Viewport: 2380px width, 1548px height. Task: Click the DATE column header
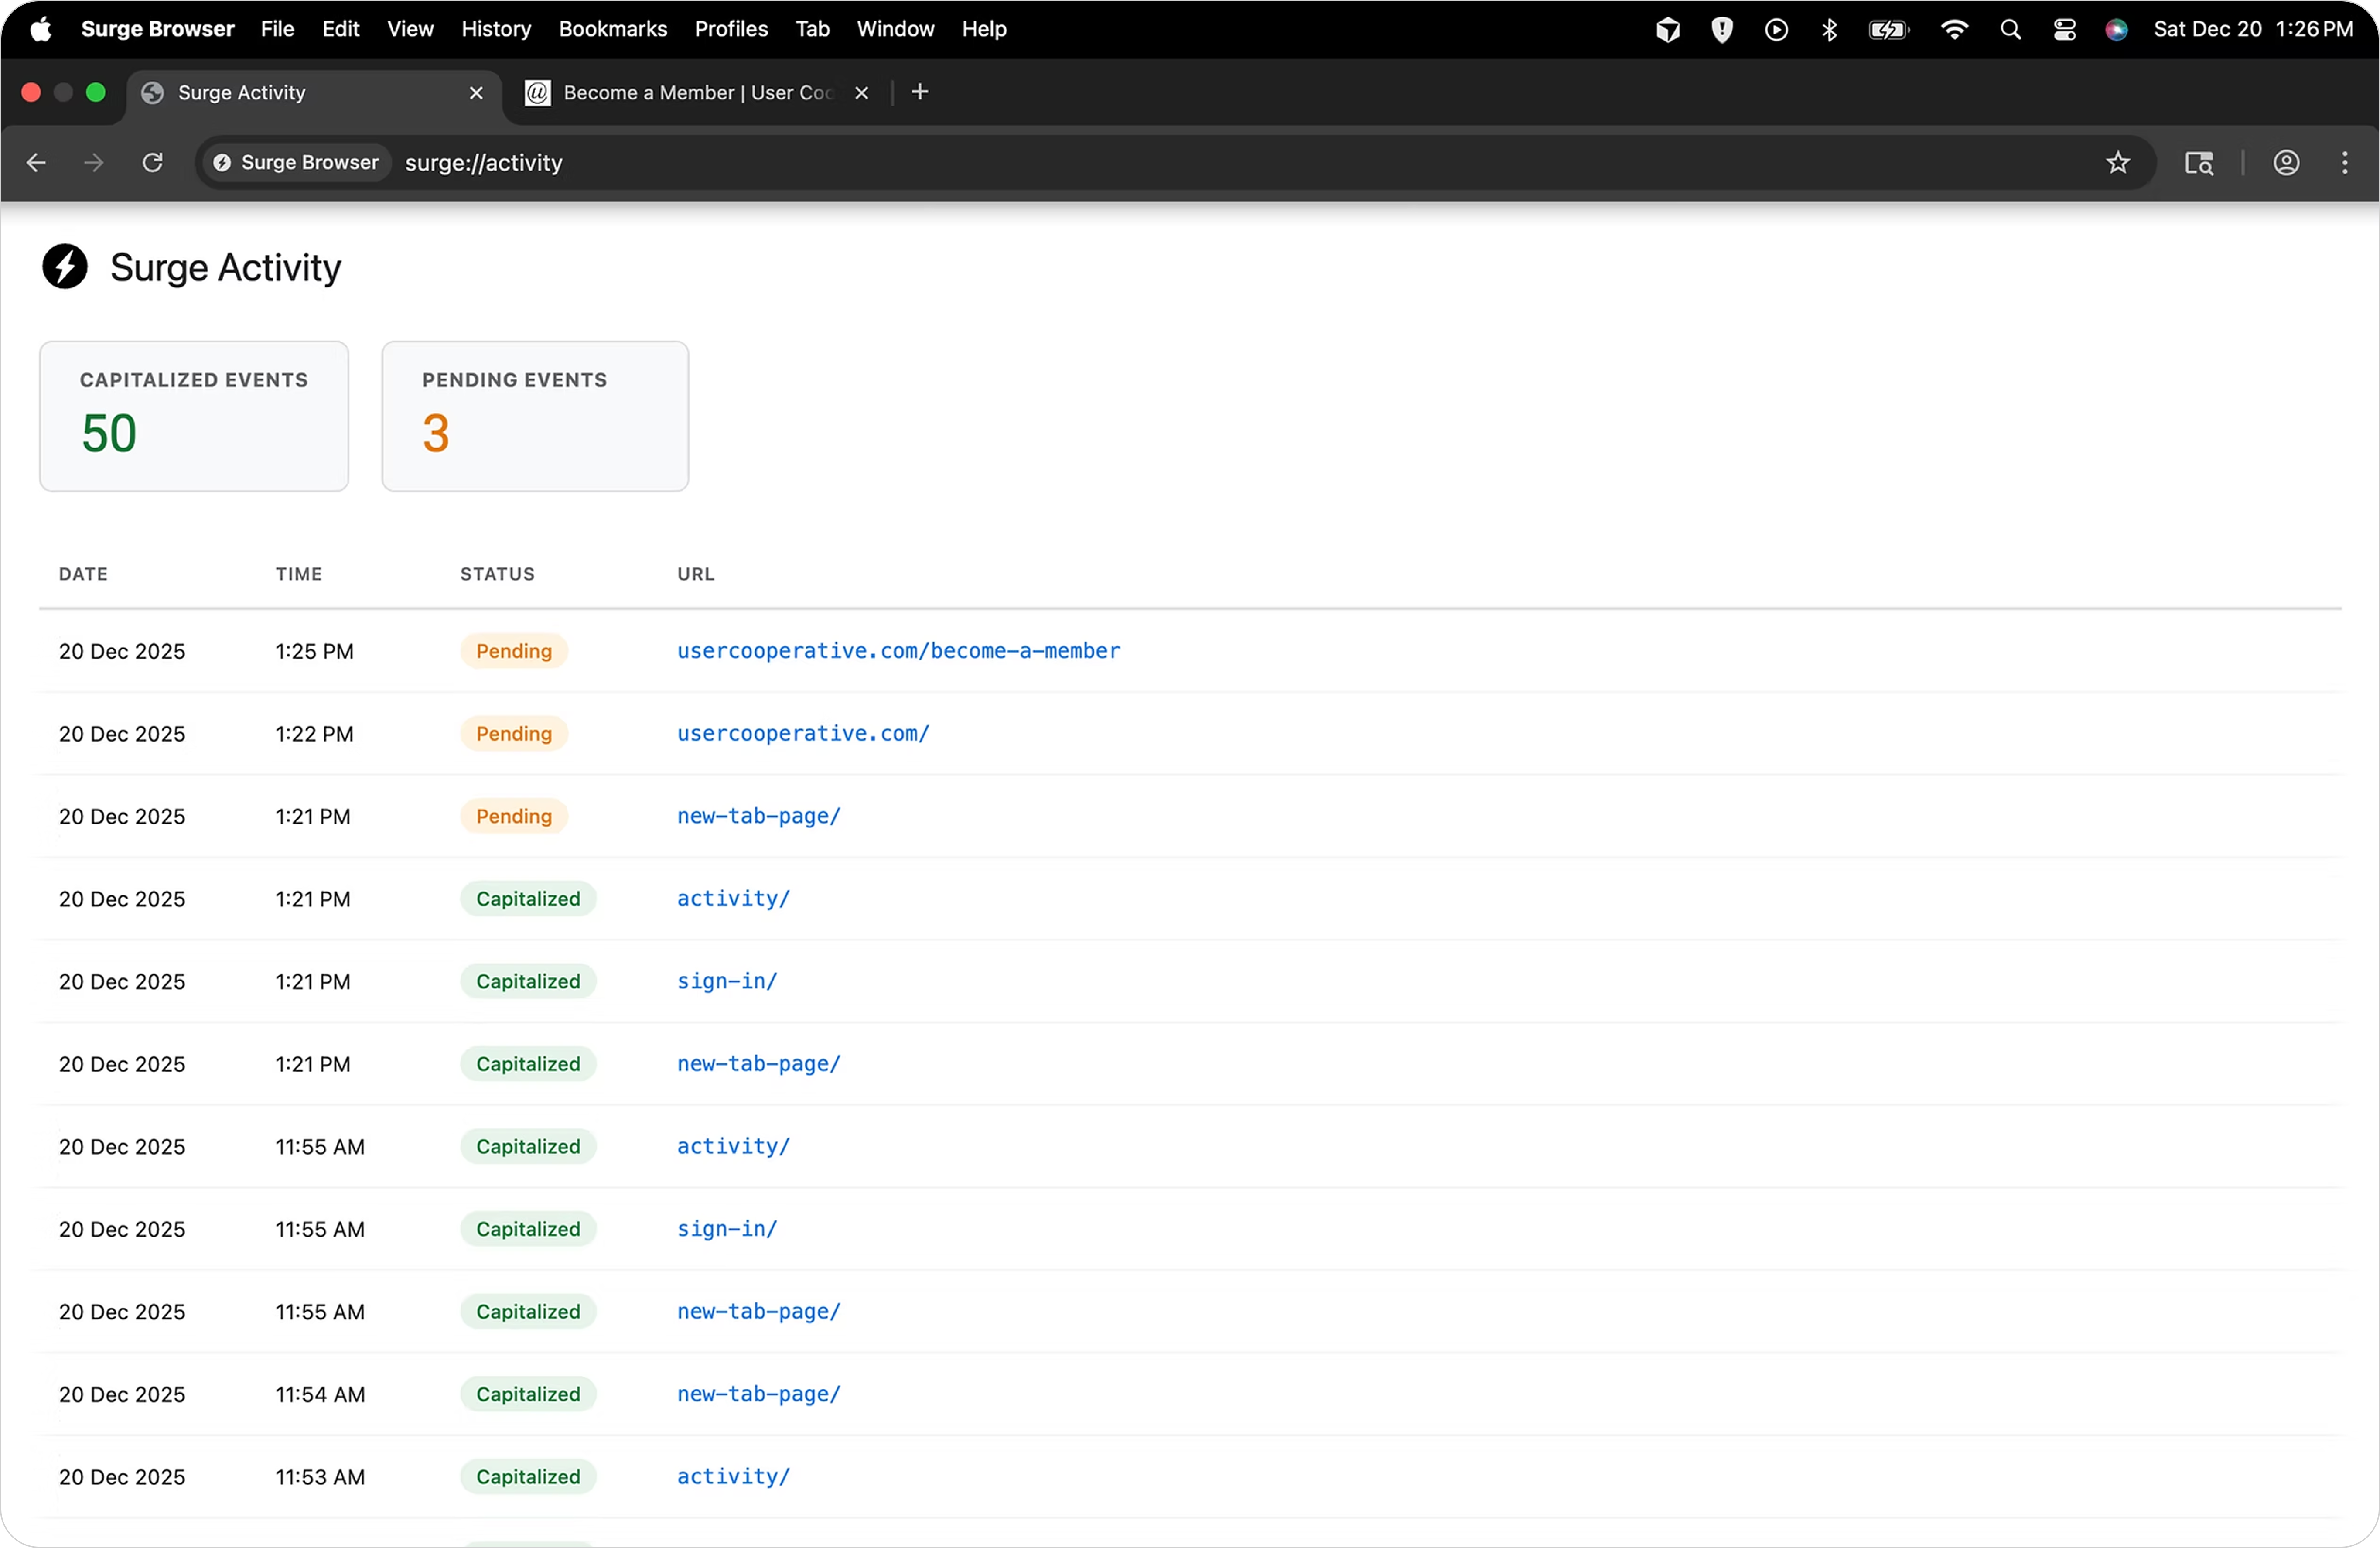pos(83,574)
